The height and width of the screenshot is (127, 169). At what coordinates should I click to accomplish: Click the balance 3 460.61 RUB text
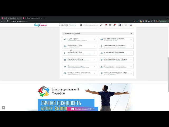point(64,25)
